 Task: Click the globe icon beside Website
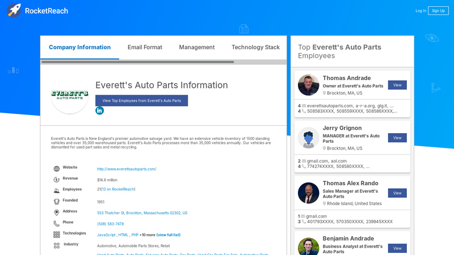(x=56, y=168)
